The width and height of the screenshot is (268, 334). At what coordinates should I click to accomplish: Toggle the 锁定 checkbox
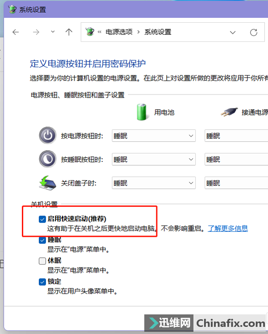tap(42, 282)
